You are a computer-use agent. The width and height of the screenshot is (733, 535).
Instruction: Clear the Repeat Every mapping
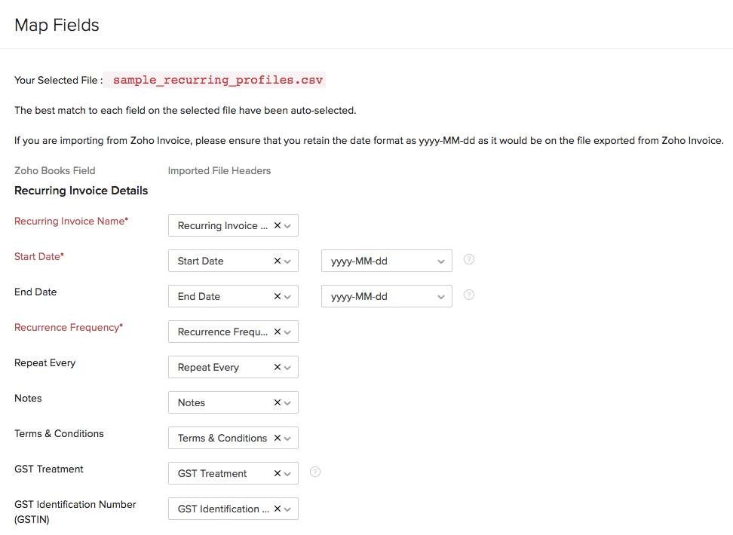(277, 367)
